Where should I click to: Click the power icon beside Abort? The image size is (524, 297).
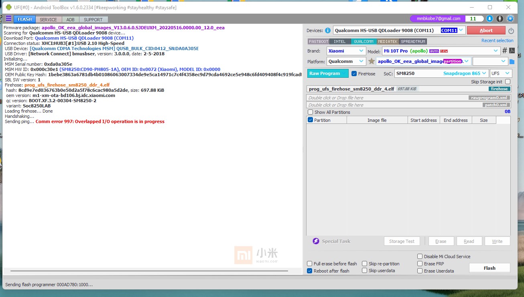point(511,30)
